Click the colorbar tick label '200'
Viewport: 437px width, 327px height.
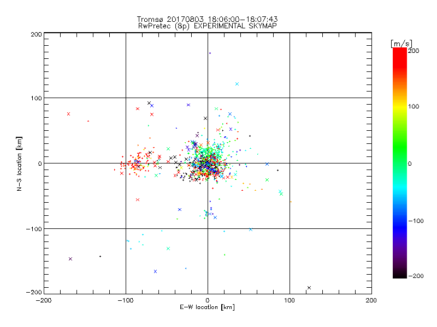pos(414,51)
